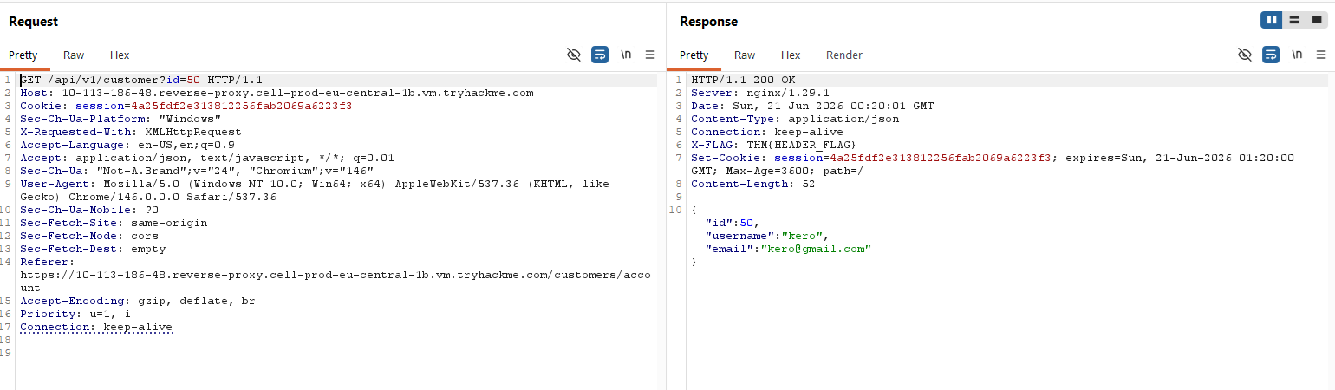Switch to Request Pretty tab
Viewport: 1335px width, 390px height.
tap(23, 55)
